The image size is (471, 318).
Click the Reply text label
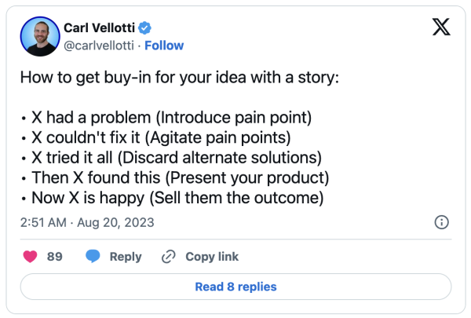(x=126, y=257)
